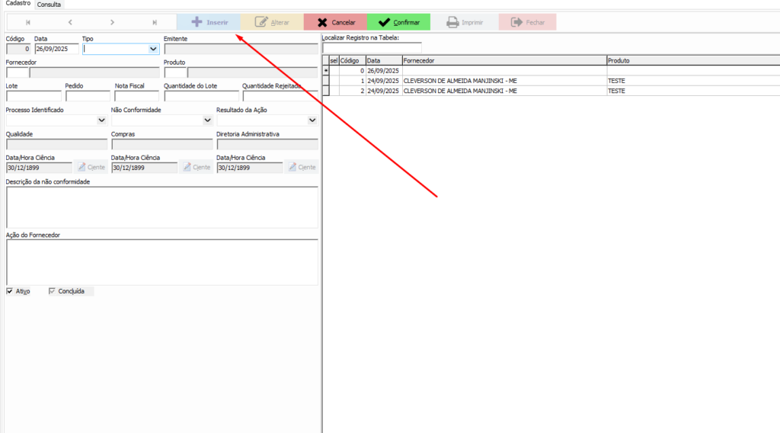Click the Alterar edit button
780x433 pixels.
[272, 23]
